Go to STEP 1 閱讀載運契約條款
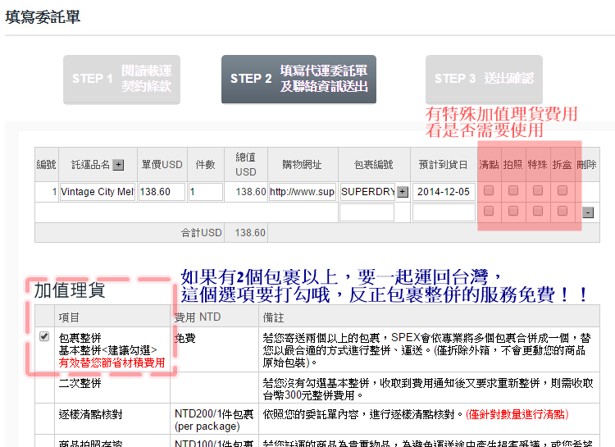615x447 pixels. point(121,79)
